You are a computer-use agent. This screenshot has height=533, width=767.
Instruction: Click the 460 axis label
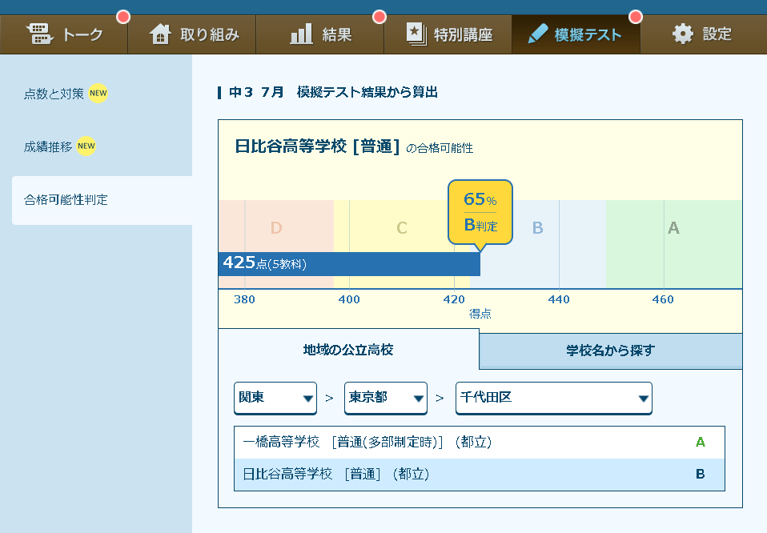pyautogui.click(x=663, y=299)
